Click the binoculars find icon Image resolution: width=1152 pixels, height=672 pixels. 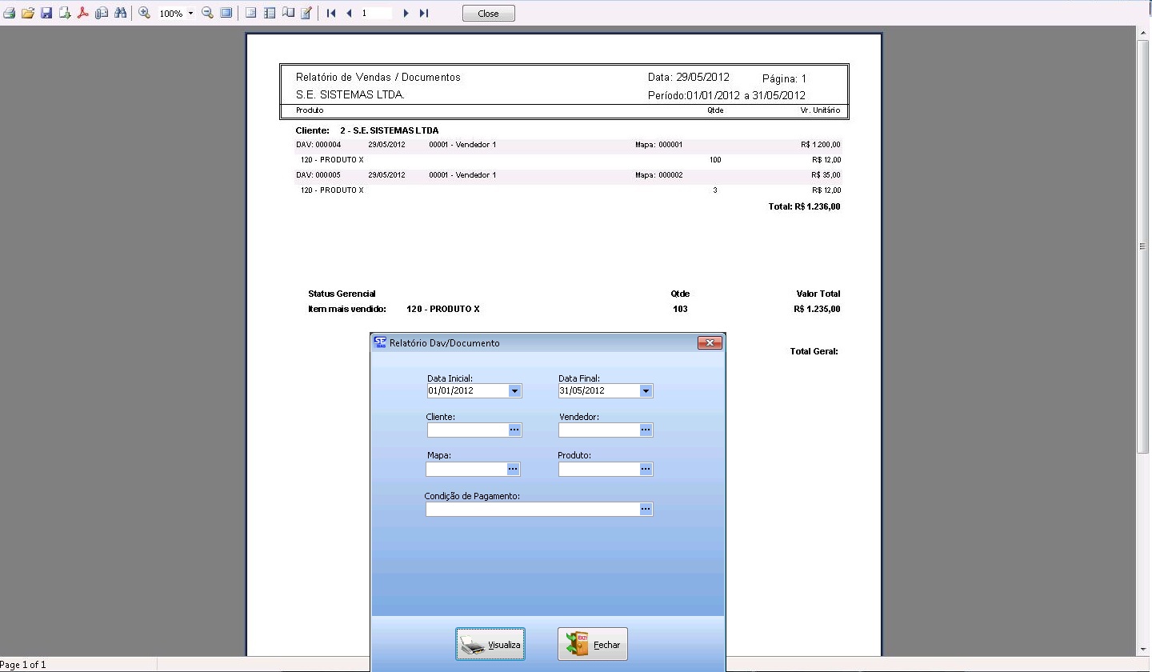pos(120,14)
